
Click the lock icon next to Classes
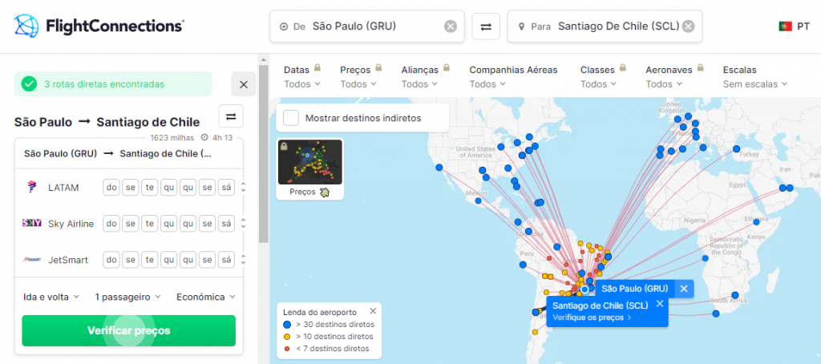coord(622,68)
